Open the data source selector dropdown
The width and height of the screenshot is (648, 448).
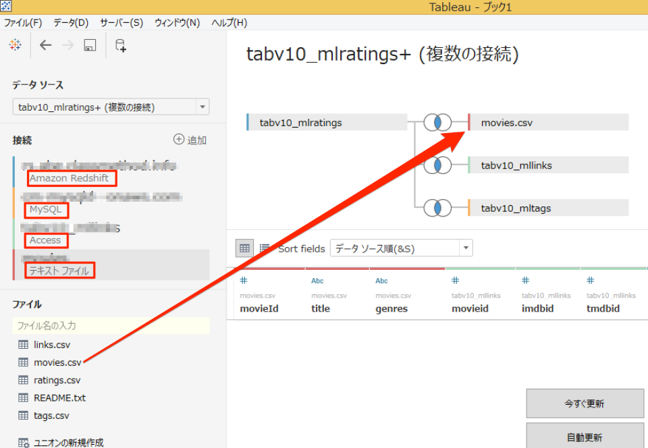click(x=201, y=106)
